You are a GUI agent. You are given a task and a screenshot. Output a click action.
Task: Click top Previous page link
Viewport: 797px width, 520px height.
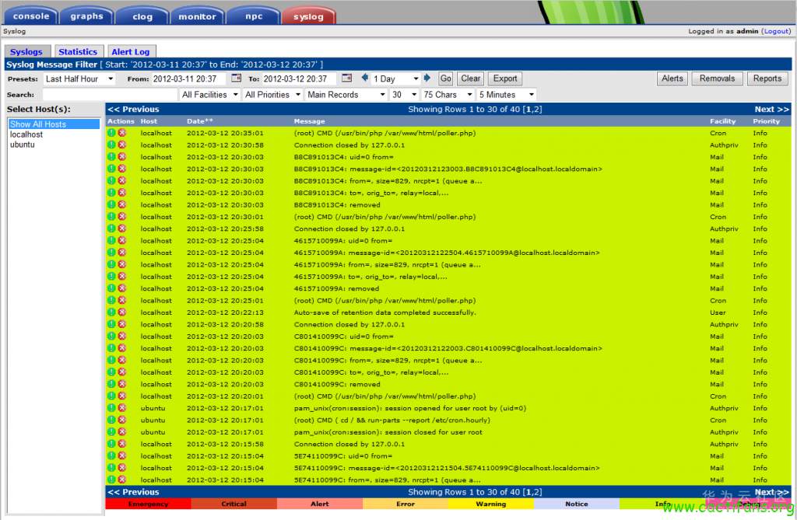[x=133, y=109]
